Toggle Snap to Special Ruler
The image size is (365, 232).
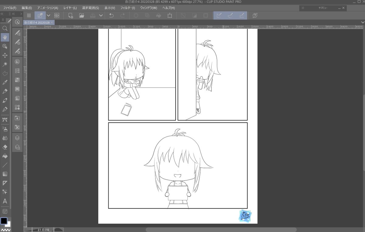230,15
